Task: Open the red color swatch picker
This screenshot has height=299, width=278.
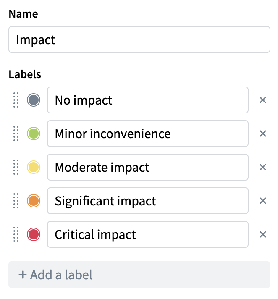Action: 34,235
